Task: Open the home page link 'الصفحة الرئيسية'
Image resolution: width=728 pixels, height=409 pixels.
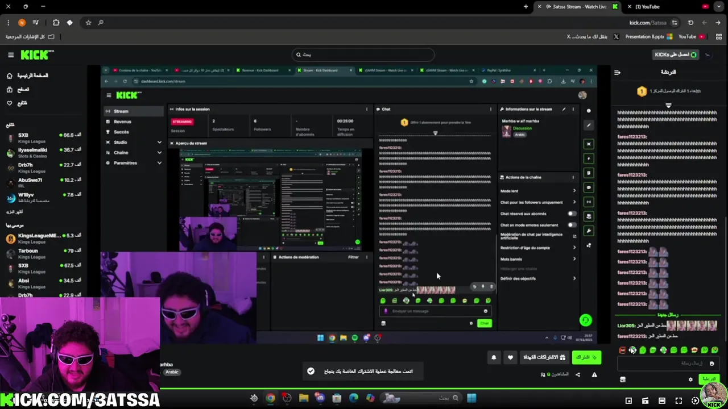Action: coord(27,76)
